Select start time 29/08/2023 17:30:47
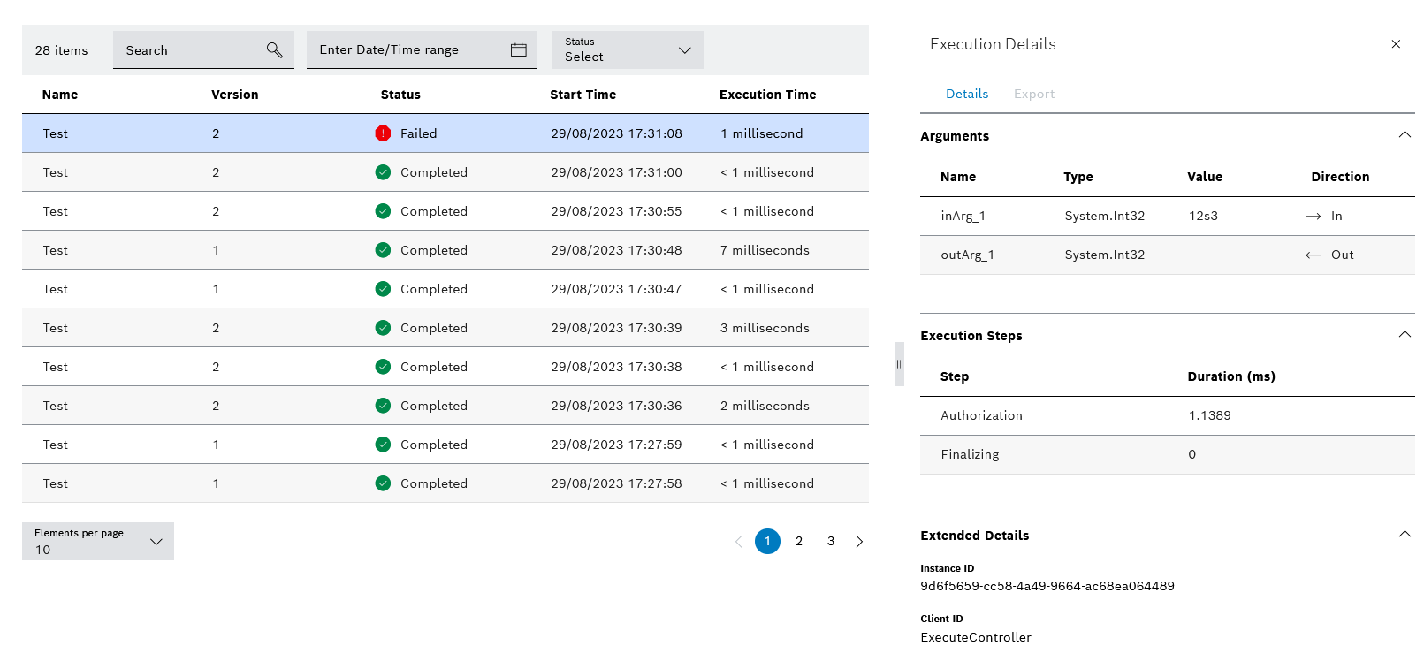This screenshot has width=1424, height=669. 617,289
